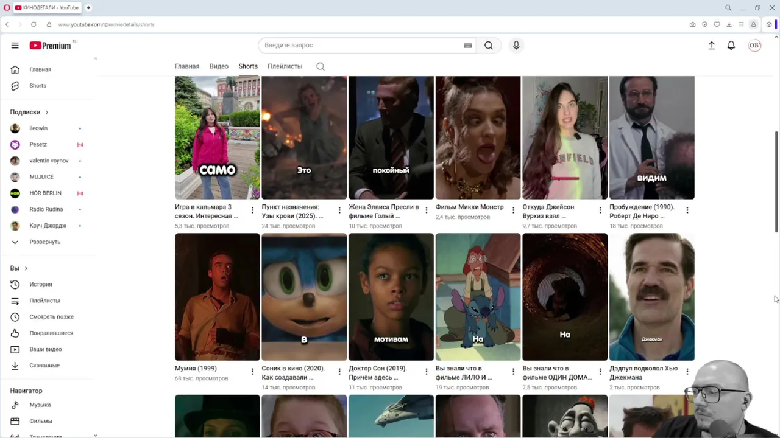Open options for Соник в кино short
Screen dimensions: 780x438
(339, 372)
